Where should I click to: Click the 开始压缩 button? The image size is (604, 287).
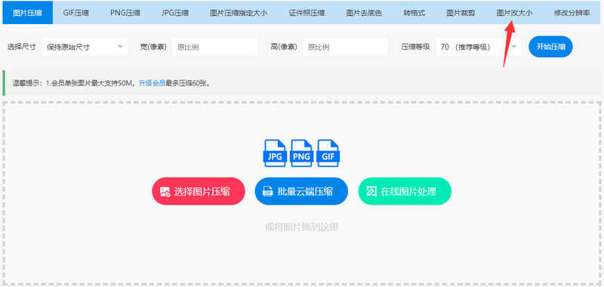click(551, 47)
